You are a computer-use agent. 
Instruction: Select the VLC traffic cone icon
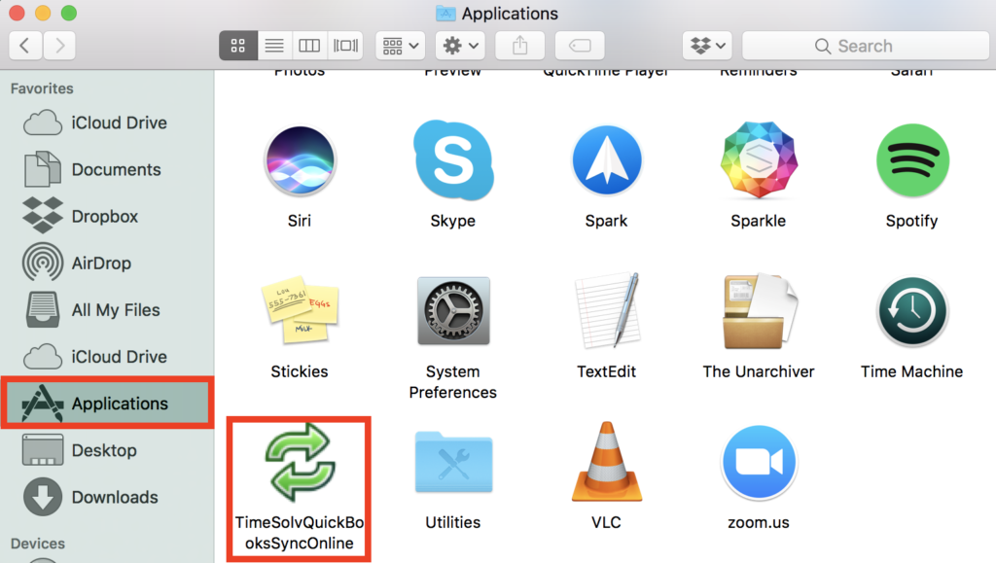pos(607,462)
